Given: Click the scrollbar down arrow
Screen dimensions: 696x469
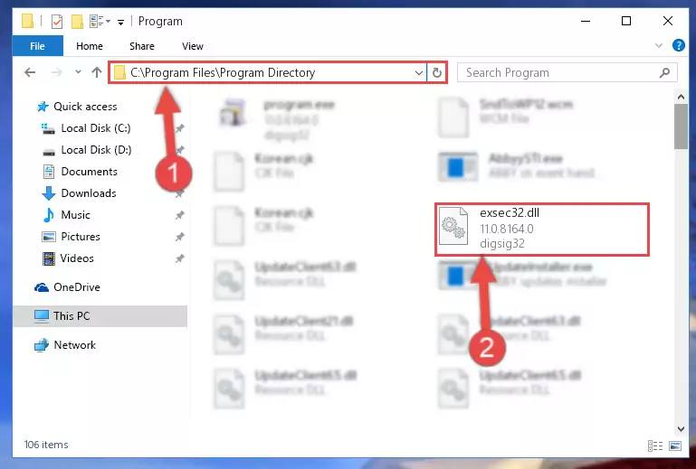Looking at the screenshot, I should click(x=681, y=428).
